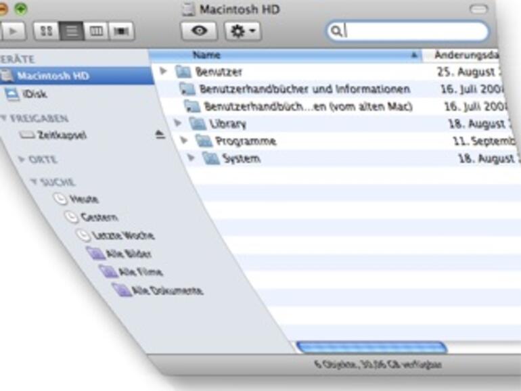Sort by the Name column header
521x391 pixels.
tap(285, 55)
